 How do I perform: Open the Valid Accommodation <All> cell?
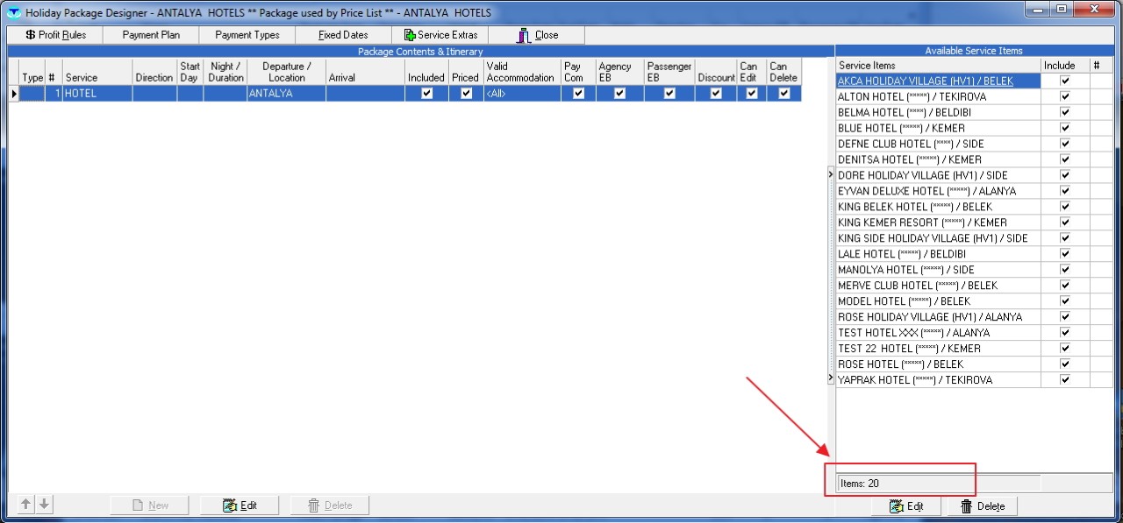pos(522,94)
